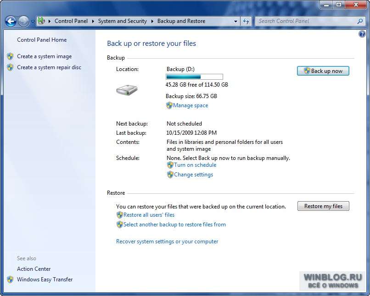The width and height of the screenshot is (370, 296).
Task: Click the greyed Forward navigation arrow
Action: click(23, 22)
